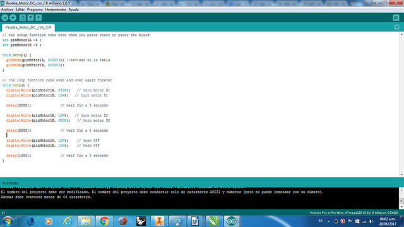Launch Internet Explorer from taskbar
404x227 pixels.
pos(68,221)
